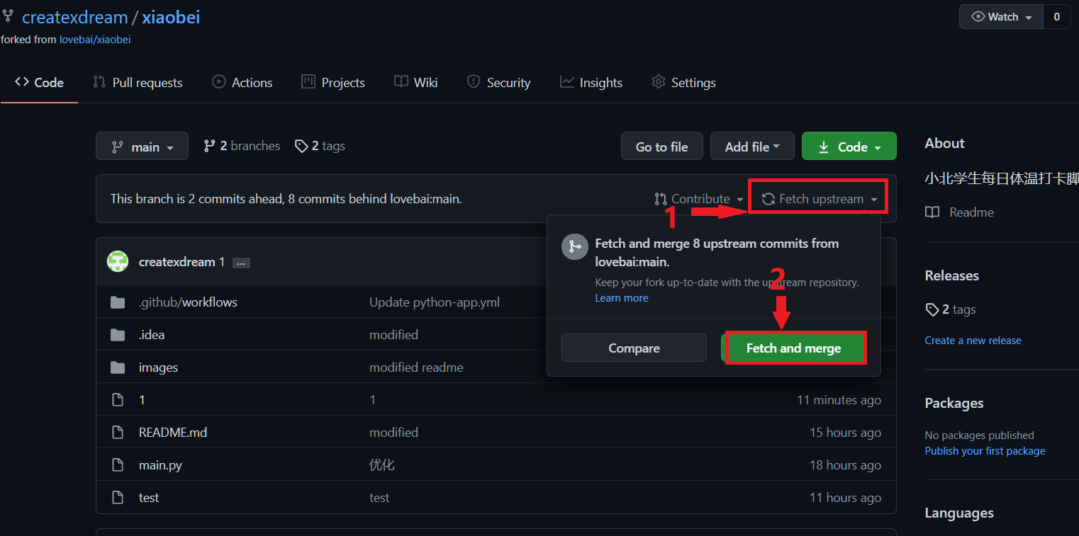The height and width of the screenshot is (536, 1079).
Task: Open the file named 1
Action: click(142, 400)
